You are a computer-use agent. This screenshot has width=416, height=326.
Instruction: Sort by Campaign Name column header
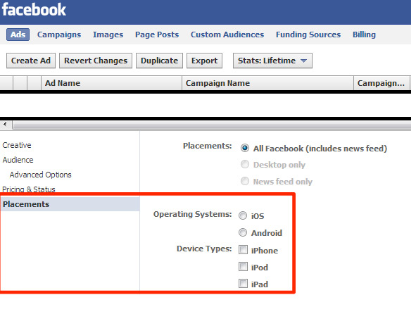coord(267,83)
